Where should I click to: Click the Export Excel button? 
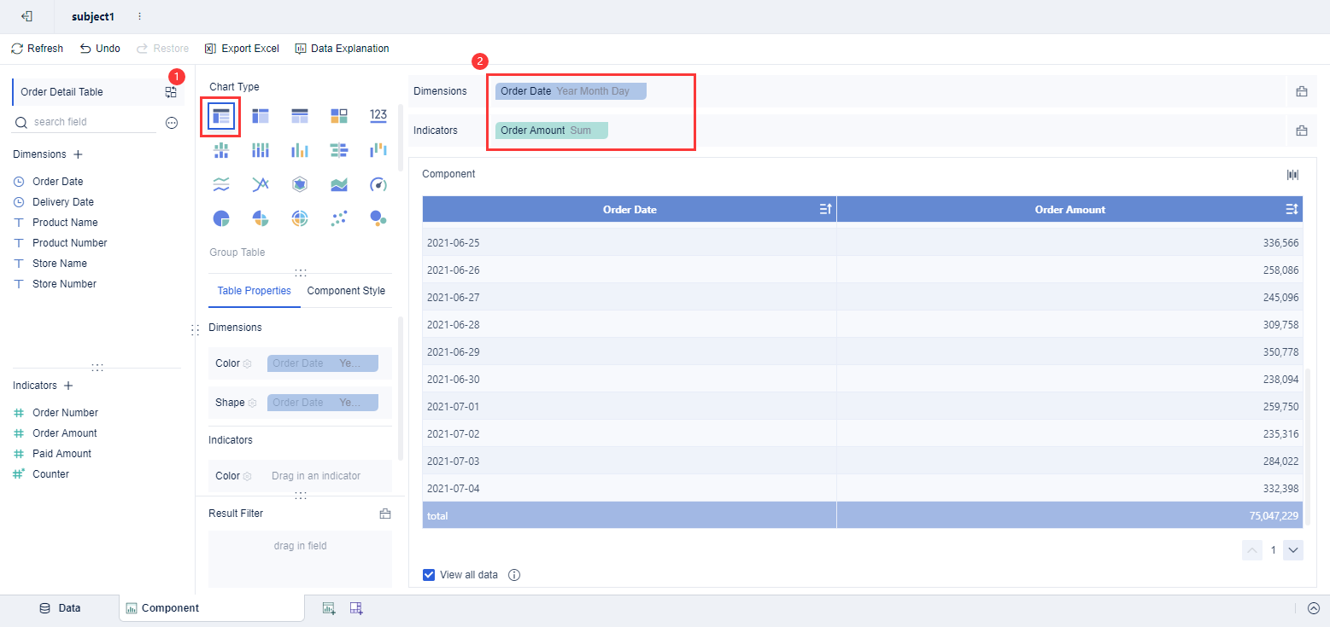pos(242,48)
